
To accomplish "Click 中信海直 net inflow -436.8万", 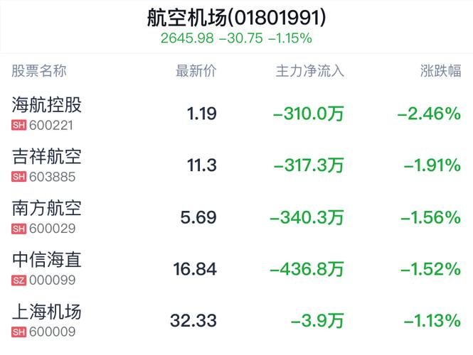I will [307, 269].
